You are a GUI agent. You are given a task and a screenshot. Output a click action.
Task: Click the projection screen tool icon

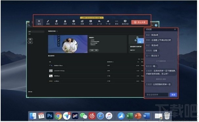(91, 22)
